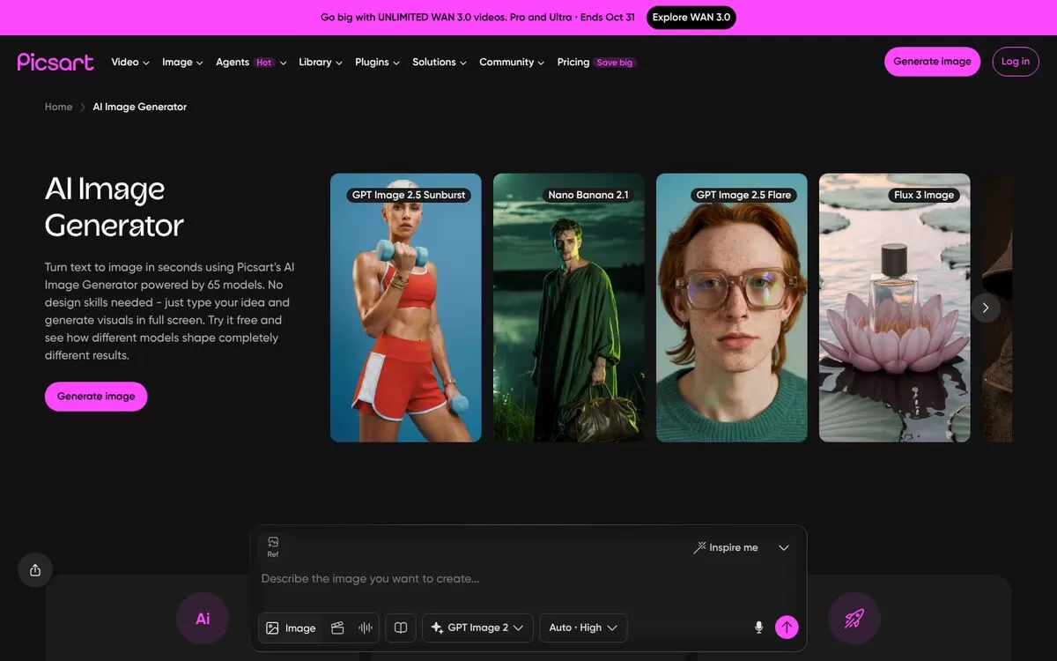Go to the Pricing page
Image resolution: width=1057 pixels, height=661 pixels.
573,63
